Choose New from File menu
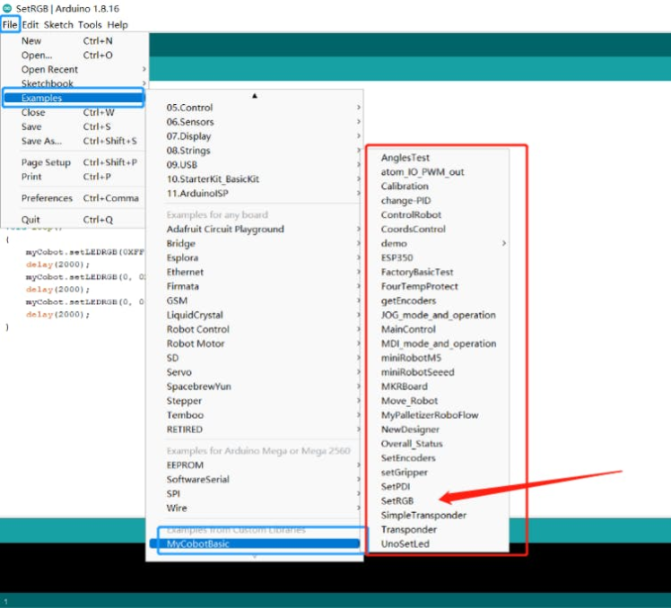671x608 pixels. point(74,41)
